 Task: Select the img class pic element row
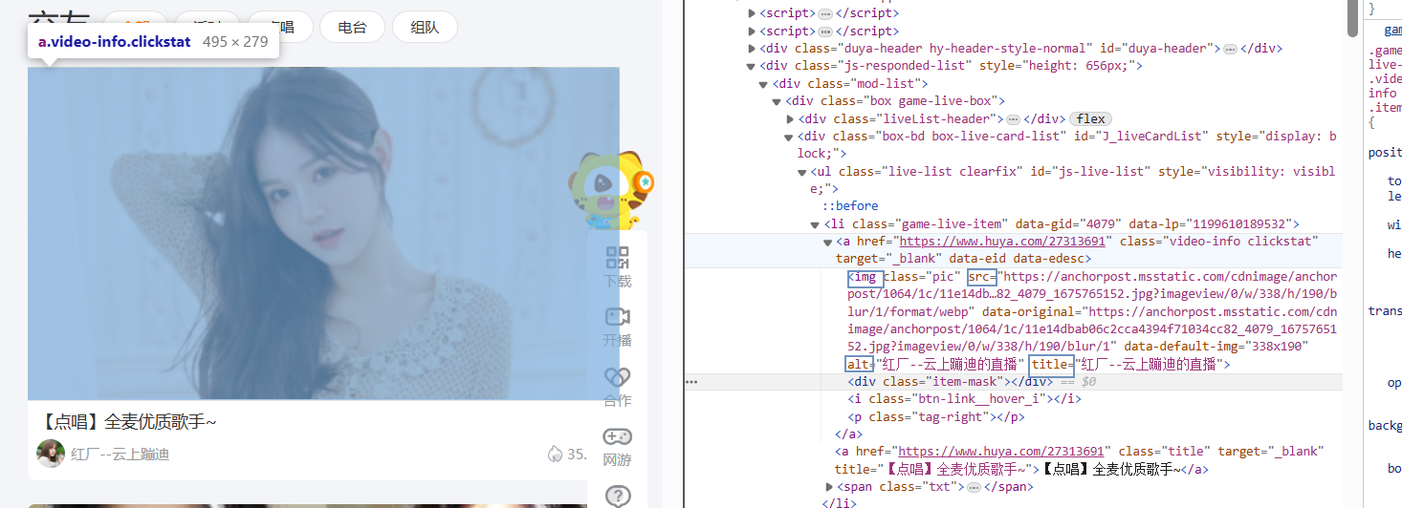[x=1092, y=321]
